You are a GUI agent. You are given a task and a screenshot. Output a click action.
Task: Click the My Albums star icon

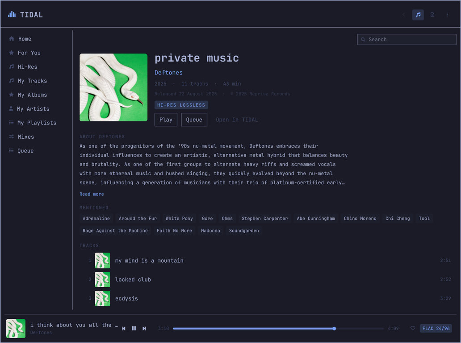pos(12,95)
